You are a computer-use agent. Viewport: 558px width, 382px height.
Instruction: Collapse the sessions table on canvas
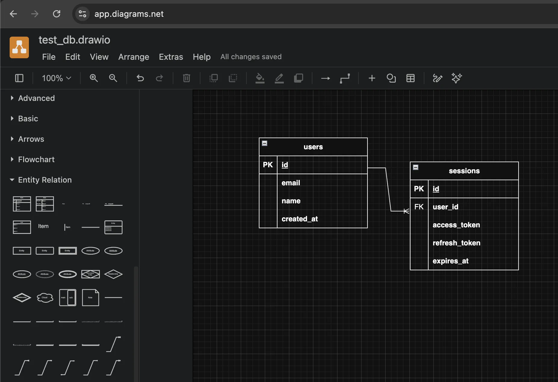pyautogui.click(x=416, y=167)
